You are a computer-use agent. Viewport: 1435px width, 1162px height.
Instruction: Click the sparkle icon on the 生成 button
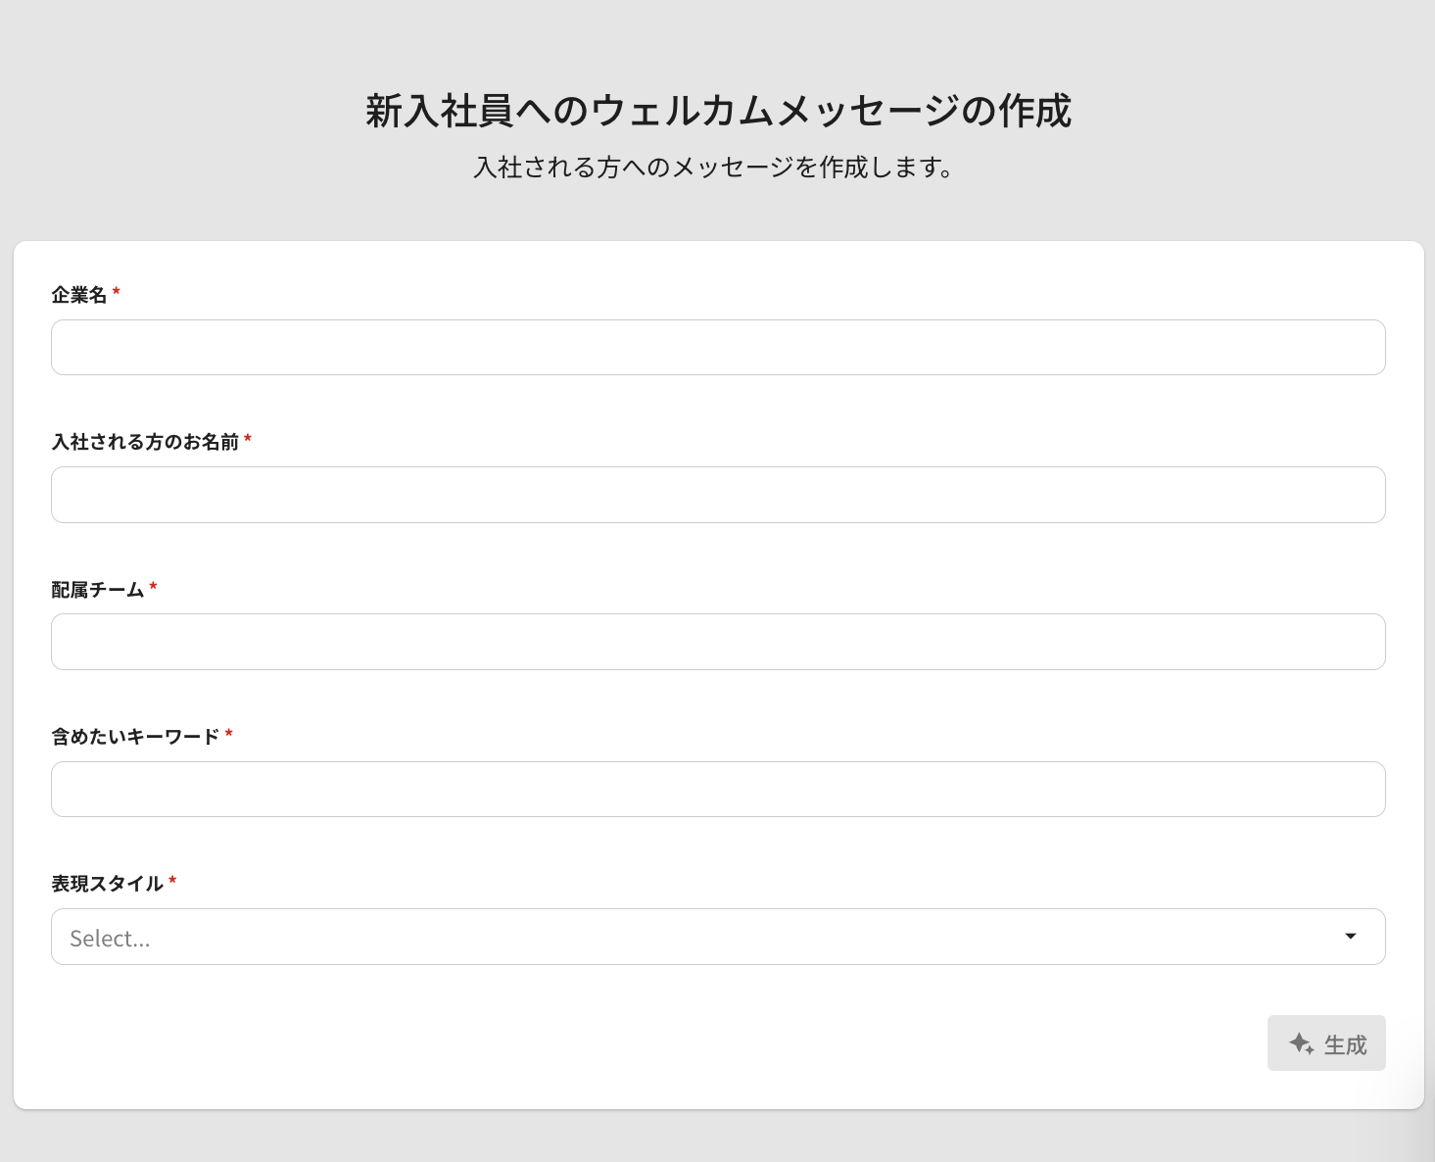1301,1044
